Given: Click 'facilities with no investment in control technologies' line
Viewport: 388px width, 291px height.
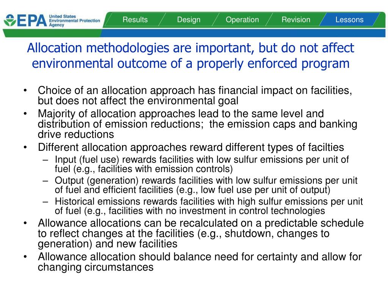Looking at the screenshot, I should click(x=190, y=211).
